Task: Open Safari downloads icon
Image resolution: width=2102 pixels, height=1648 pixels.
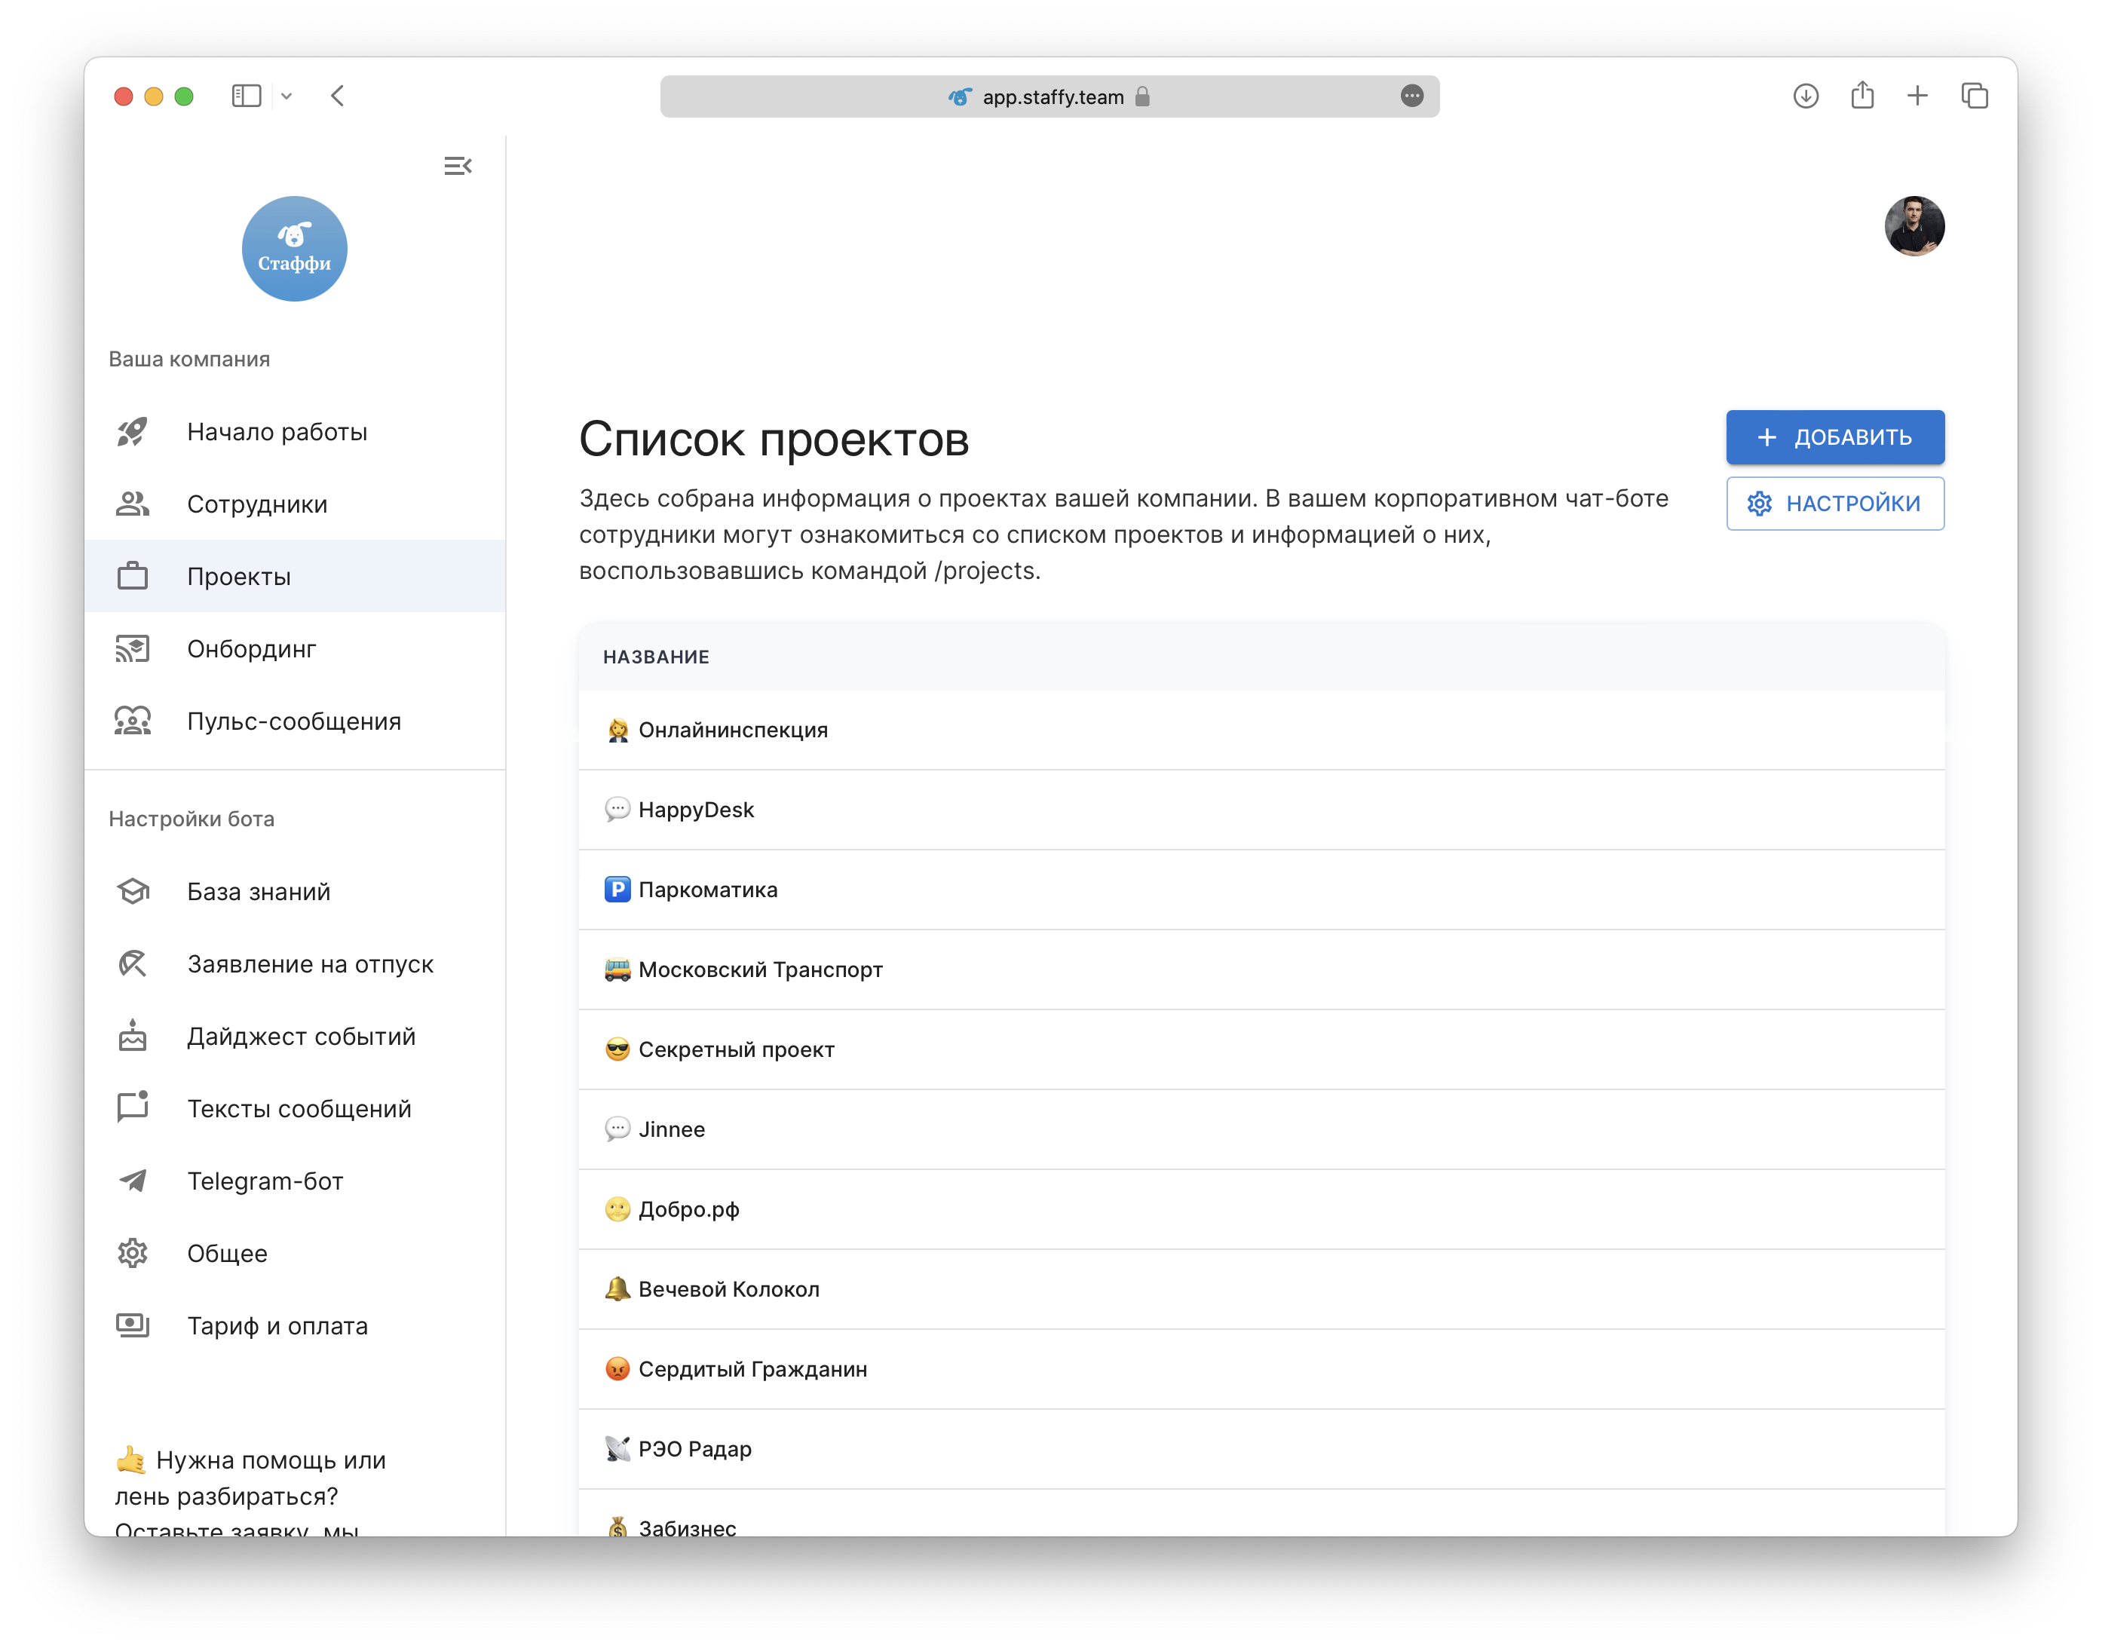Action: click(x=1805, y=96)
